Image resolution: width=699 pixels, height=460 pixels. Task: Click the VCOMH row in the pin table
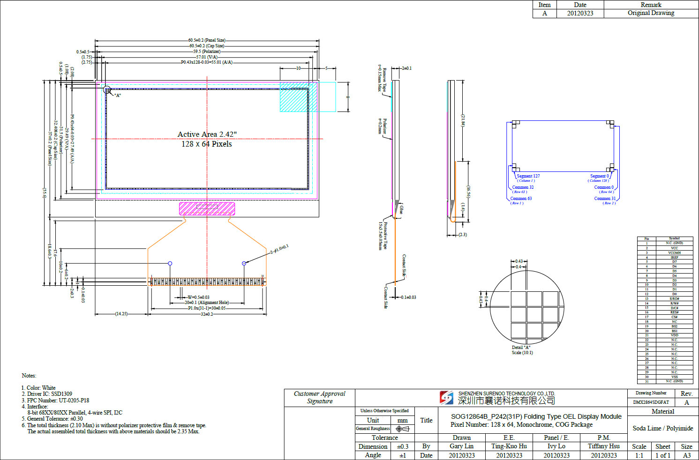click(674, 252)
